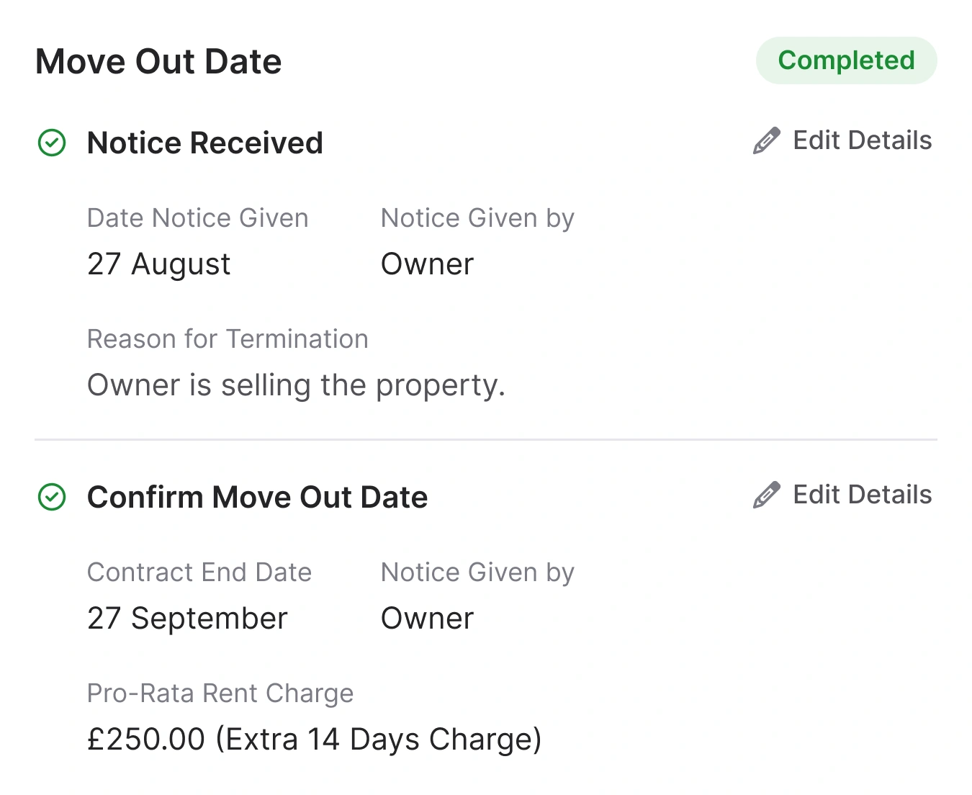
Task: Expand the Notice Received section details
Action: click(x=204, y=143)
